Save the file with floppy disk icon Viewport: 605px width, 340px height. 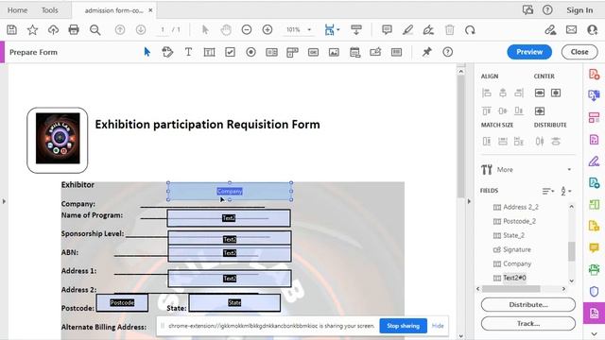point(11,29)
